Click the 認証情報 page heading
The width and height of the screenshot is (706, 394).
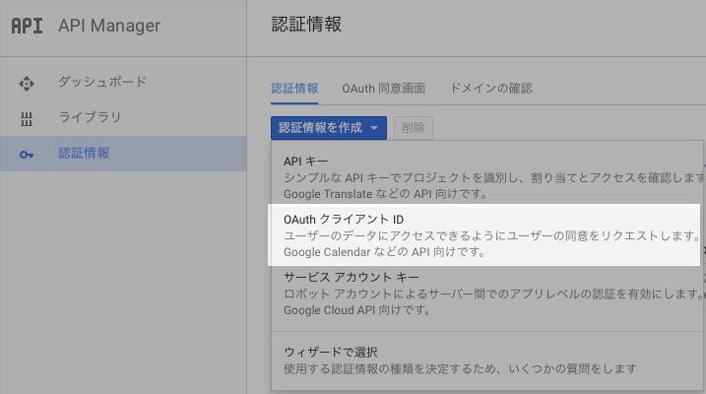click(306, 26)
